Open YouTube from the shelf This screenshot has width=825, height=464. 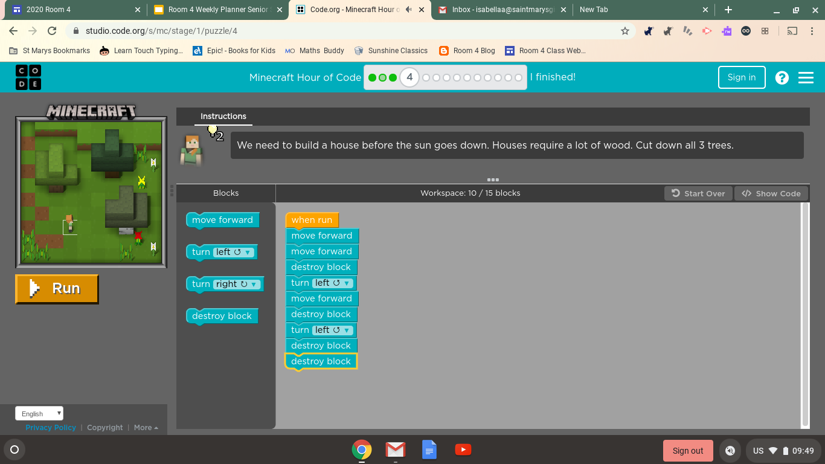[463, 449]
